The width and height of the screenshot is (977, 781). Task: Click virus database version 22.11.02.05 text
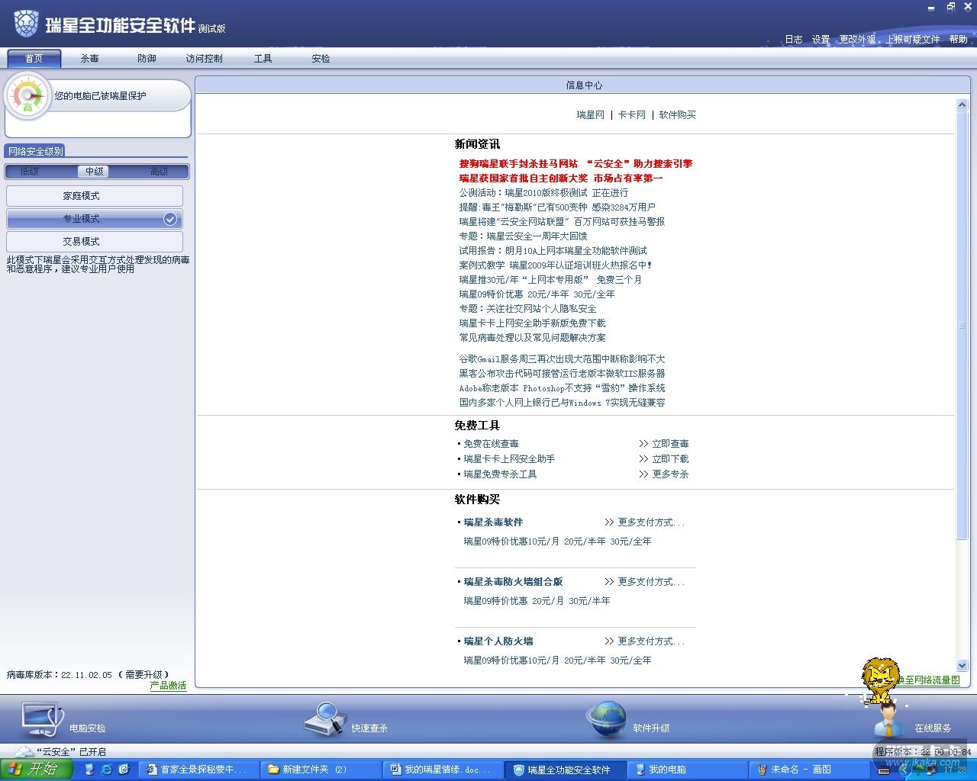86,675
